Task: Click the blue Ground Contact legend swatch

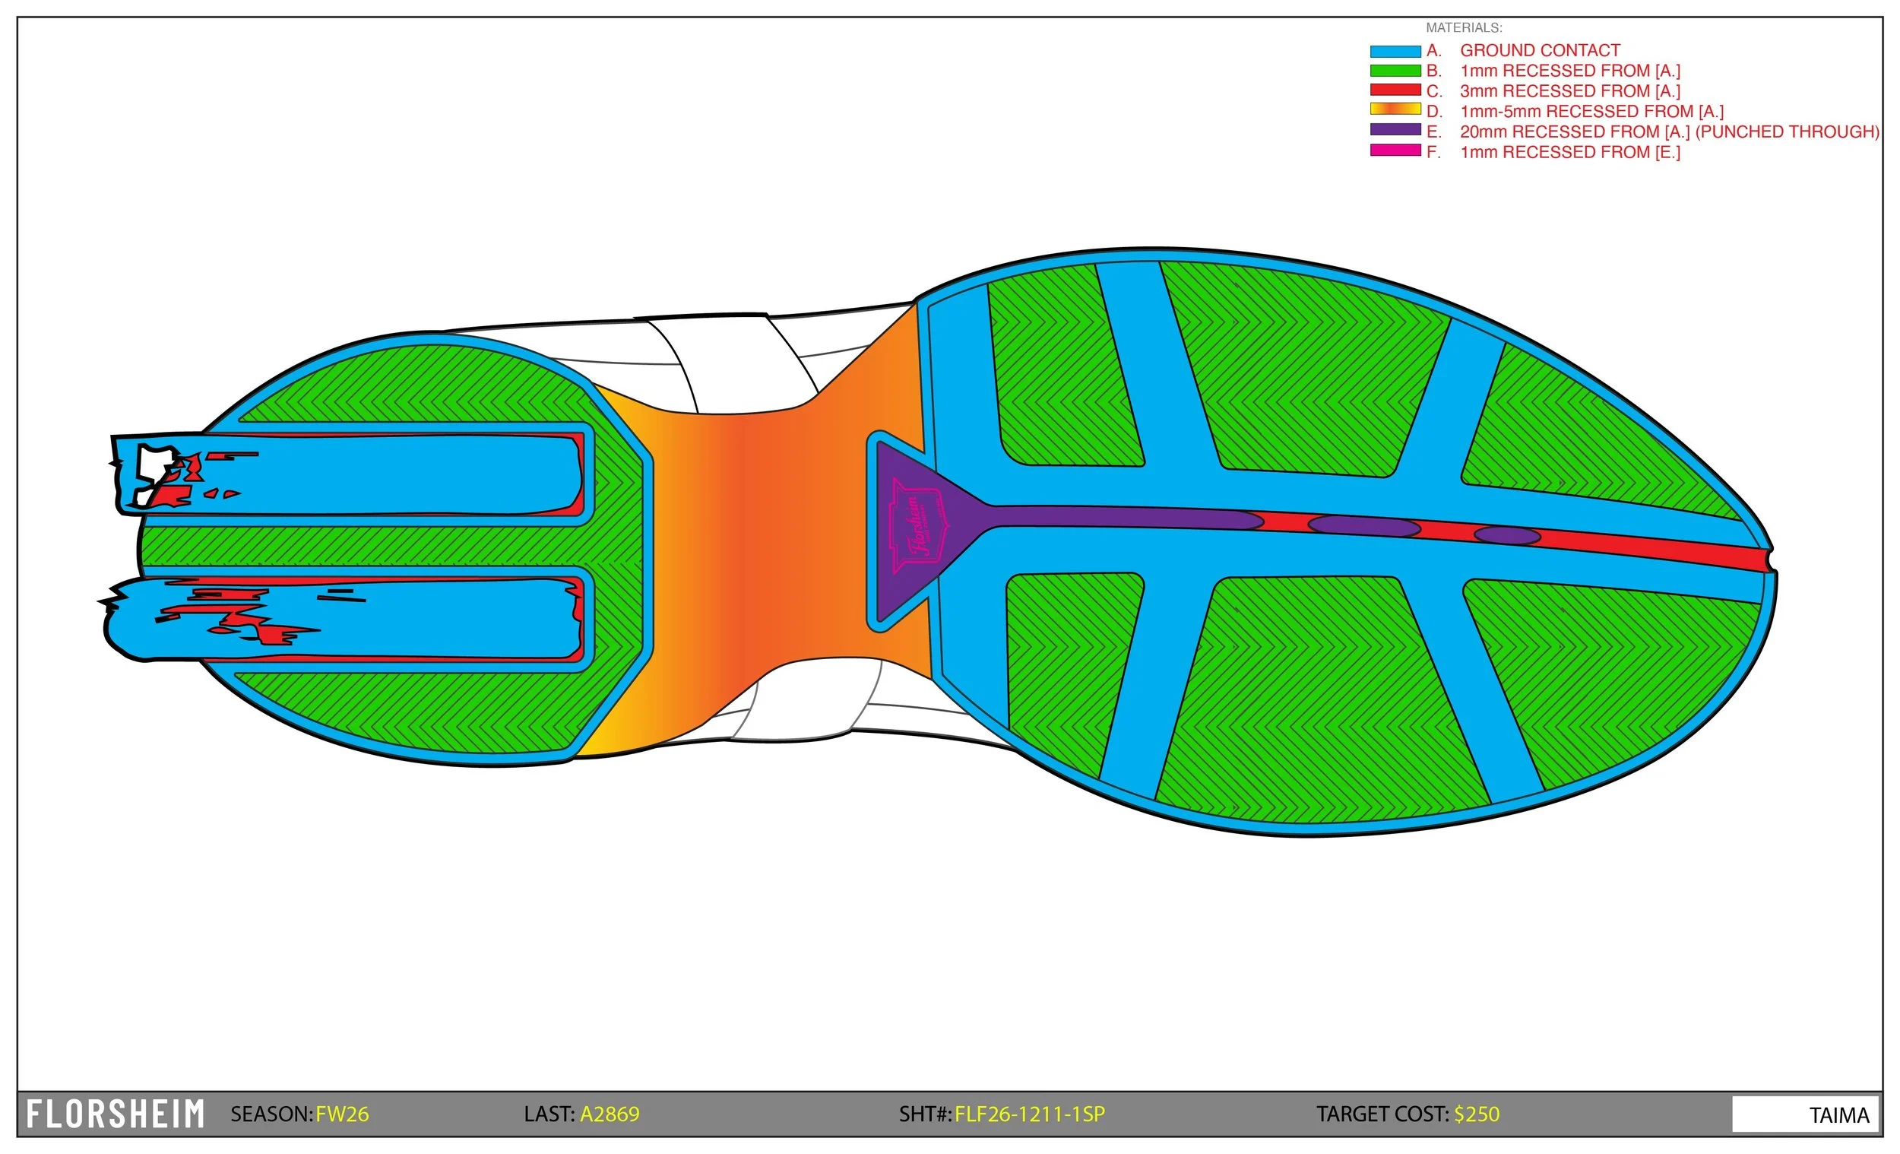Action: 1395,51
